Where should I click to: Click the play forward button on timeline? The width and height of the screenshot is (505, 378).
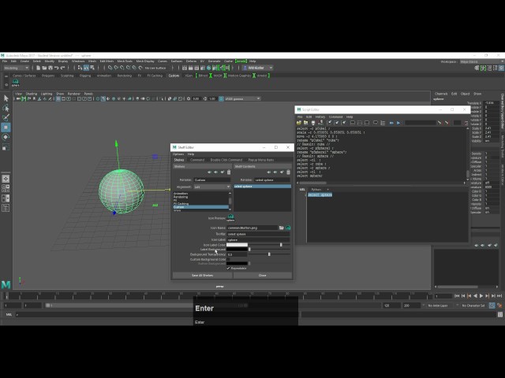click(x=481, y=296)
